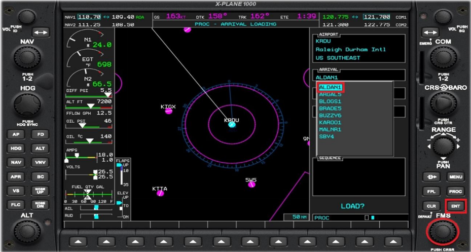The image size is (471, 252).
Task: Toggle the NAV mode button
Action: point(16,162)
